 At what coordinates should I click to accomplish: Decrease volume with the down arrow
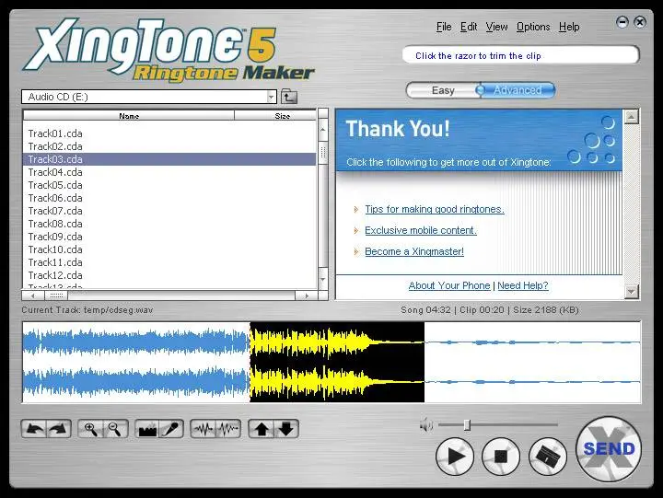point(286,429)
